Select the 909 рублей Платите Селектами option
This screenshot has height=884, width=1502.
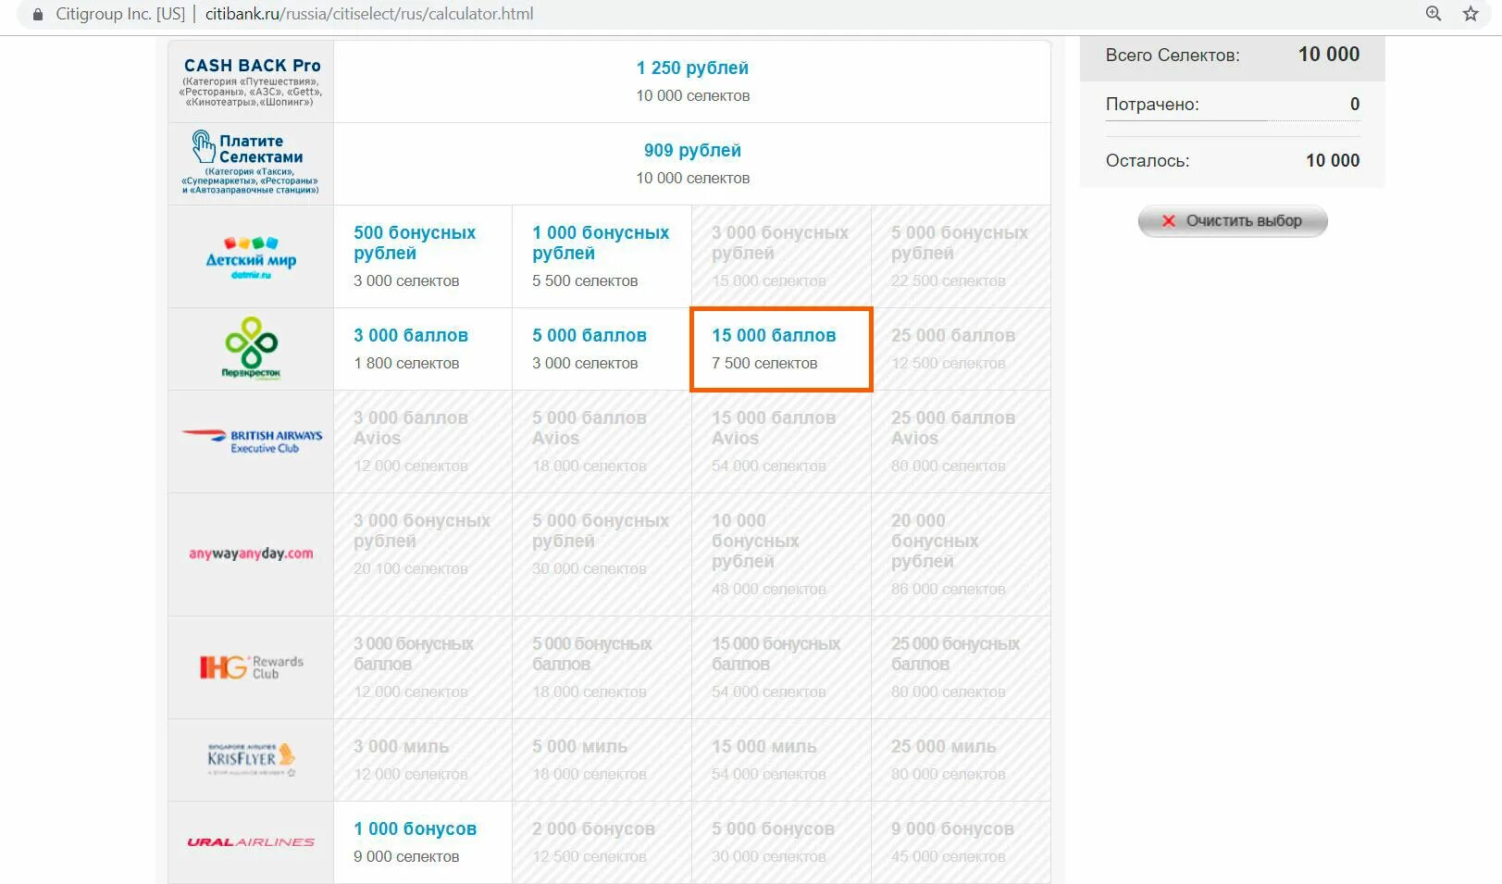pyautogui.click(x=692, y=164)
